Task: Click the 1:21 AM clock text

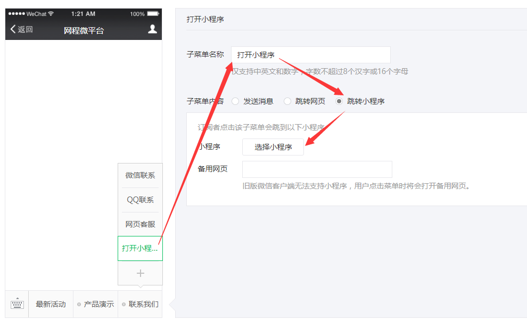Action: coord(83,14)
